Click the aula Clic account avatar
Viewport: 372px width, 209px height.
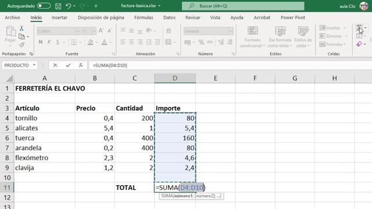pos(364,6)
